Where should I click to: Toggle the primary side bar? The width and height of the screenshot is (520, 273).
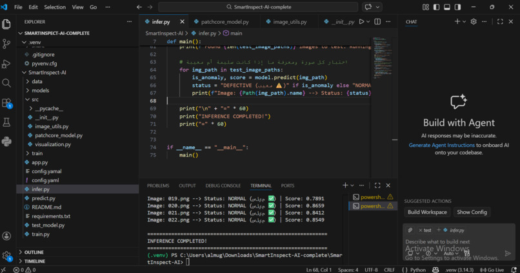tap(436, 7)
